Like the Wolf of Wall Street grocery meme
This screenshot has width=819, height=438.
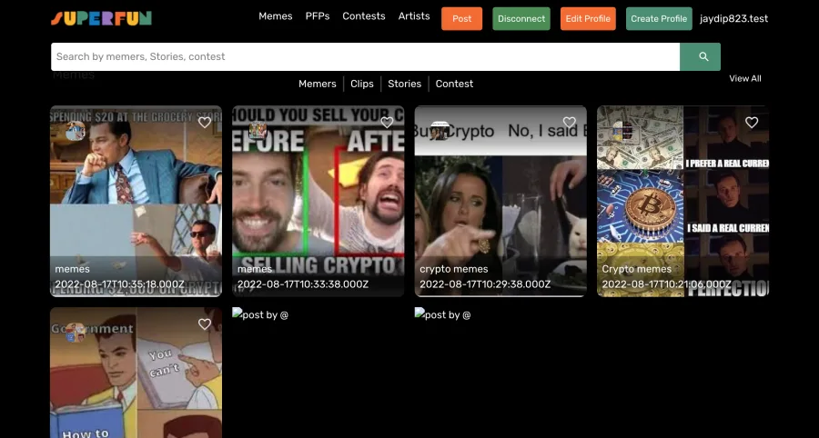(x=205, y=122)
